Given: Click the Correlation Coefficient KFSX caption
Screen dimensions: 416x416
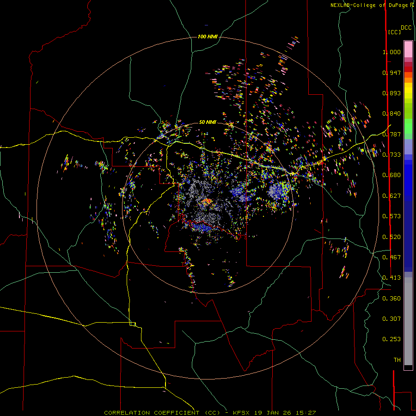Looking at the screenshot, I should click(210, 413).
